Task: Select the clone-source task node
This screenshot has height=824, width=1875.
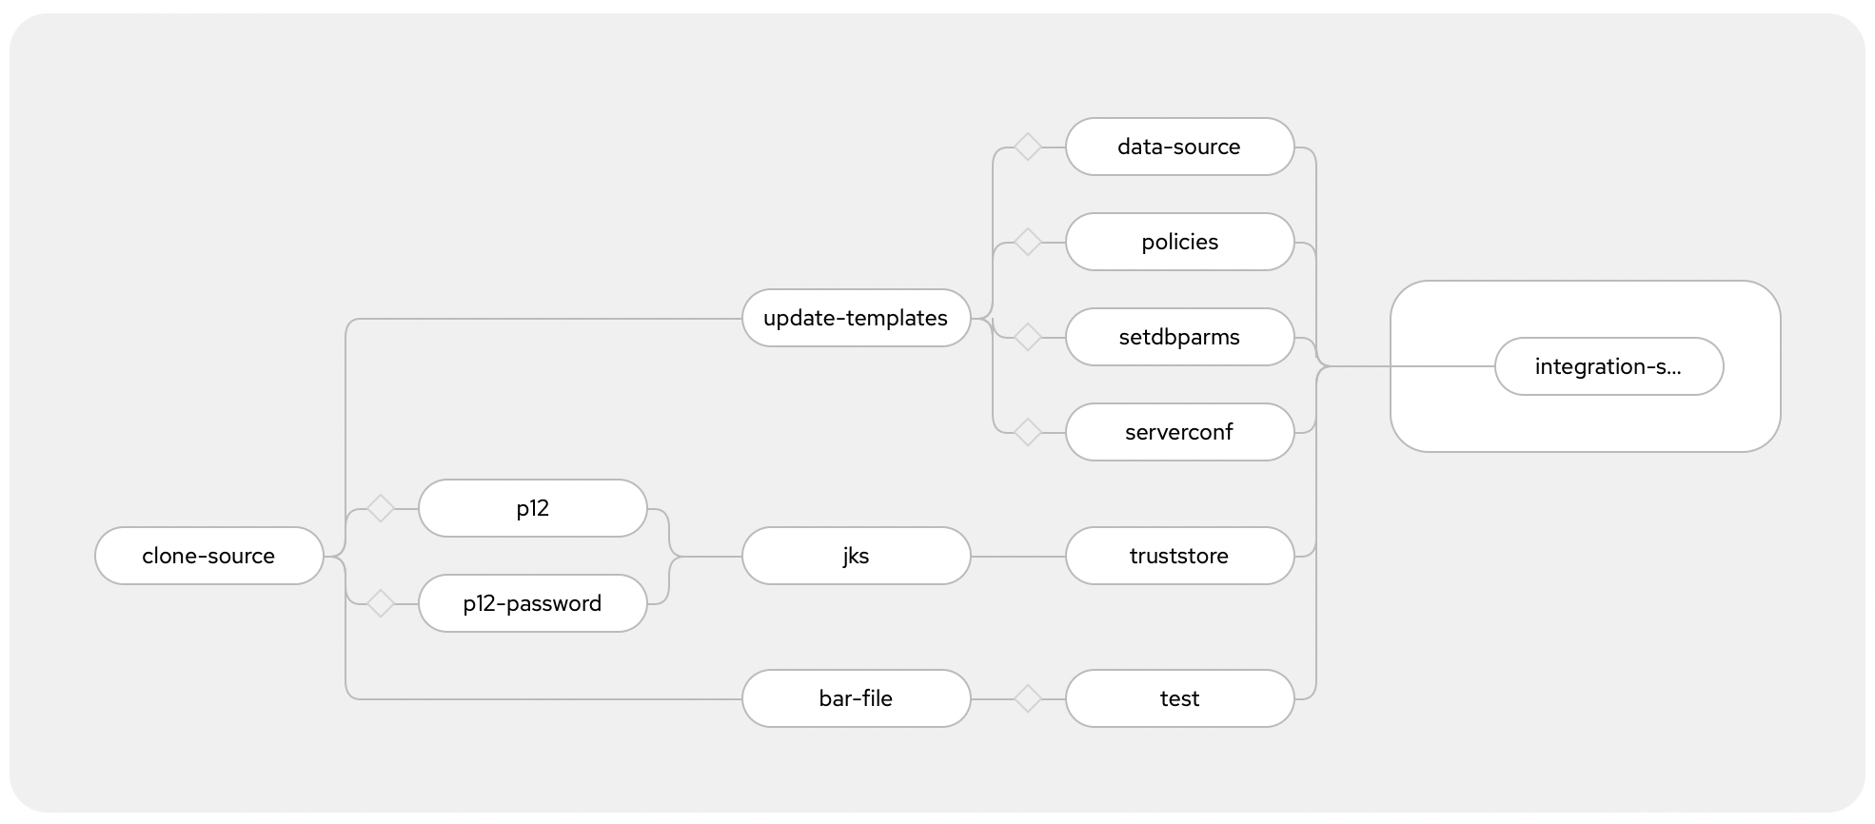Action: point(209,556)
